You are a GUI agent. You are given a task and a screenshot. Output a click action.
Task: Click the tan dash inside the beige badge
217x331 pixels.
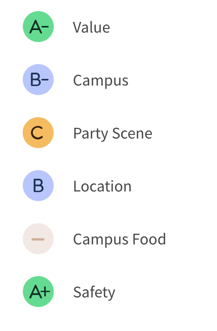tap(38, 239)
